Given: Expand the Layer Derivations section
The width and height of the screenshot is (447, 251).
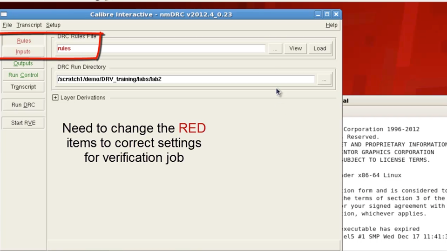Looking at the screenshot, I should point(55,98).
